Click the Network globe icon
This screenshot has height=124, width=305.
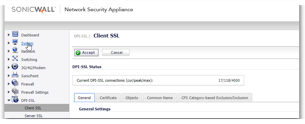pyautogui.click(x=15, y=50)
